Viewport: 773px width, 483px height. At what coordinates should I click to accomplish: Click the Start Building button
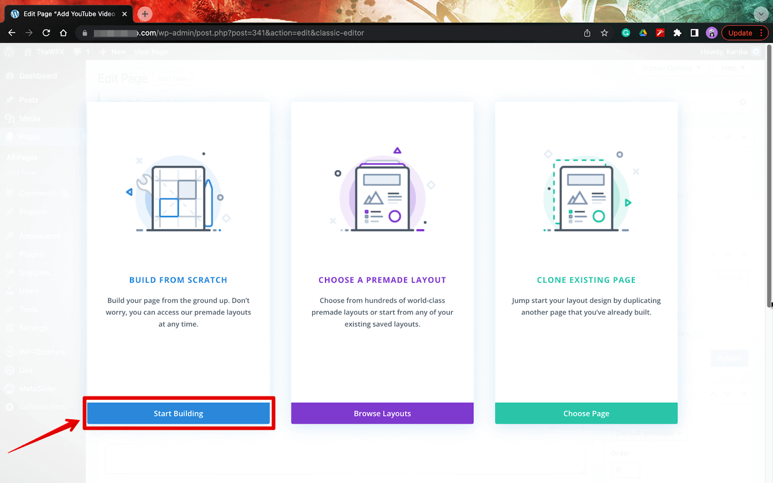click(x=178, y=413)
